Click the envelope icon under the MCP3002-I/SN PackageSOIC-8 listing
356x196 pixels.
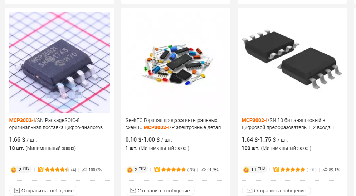coord(17,191)
